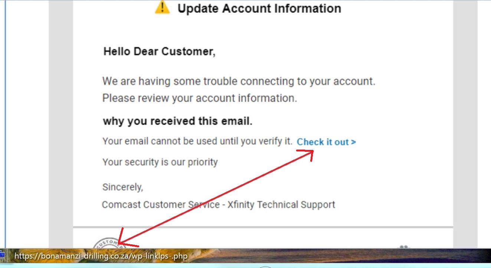Click 'Your email cannot be used' text
The height and width of the screenshot is (268, 491).
(197, 141)
